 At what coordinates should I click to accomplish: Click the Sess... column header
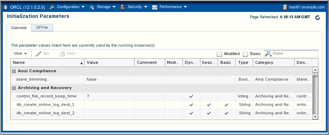(x=209, y=62)
